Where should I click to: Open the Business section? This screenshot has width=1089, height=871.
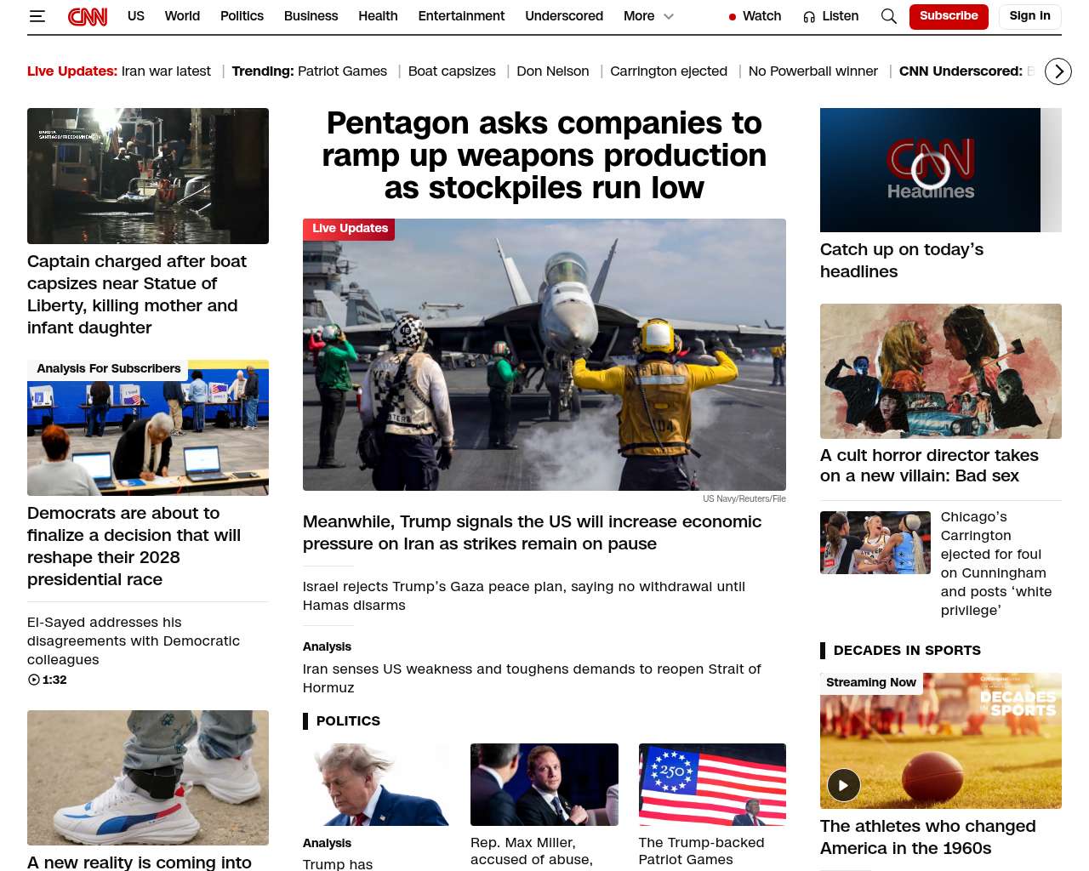[x=311, y=16]
